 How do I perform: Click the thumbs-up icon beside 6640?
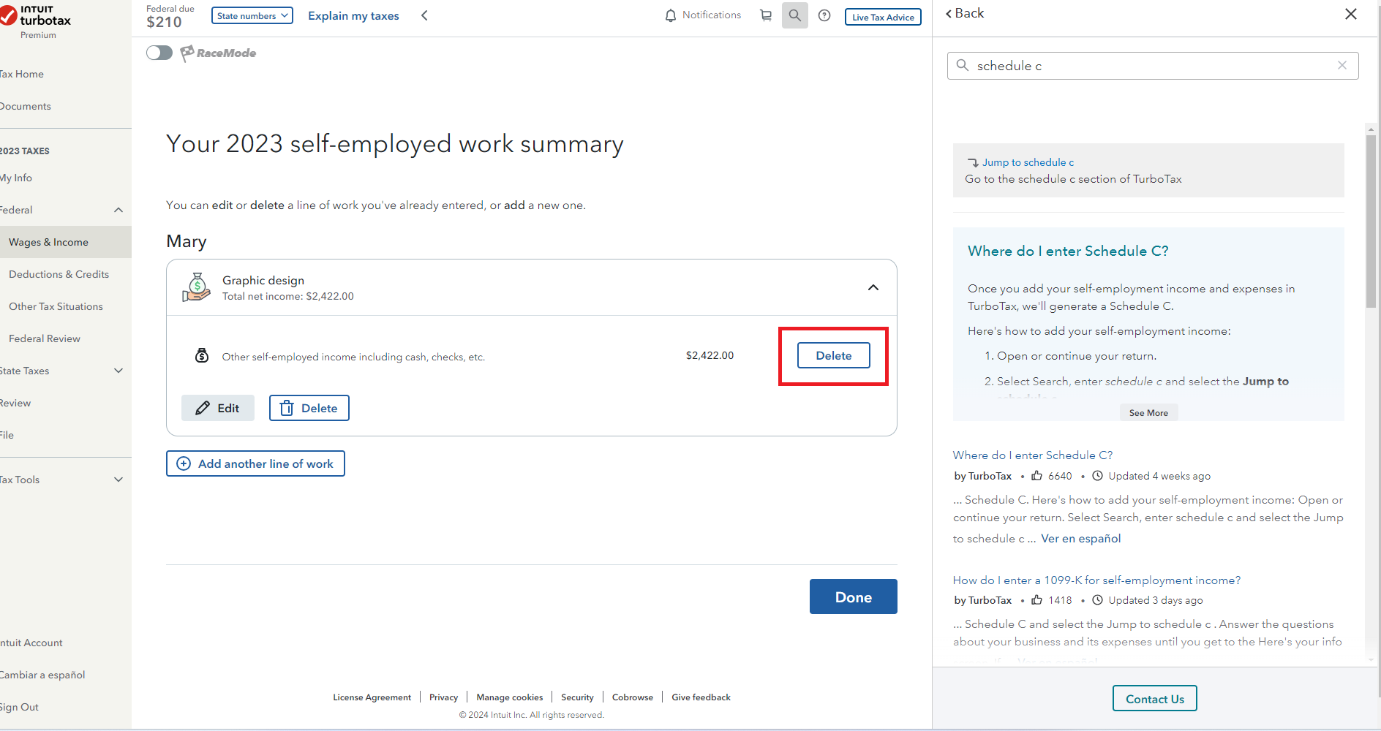click(1037, 476)
